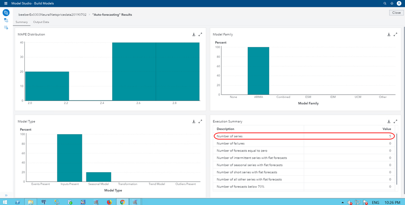Select the Summary tab

pos(21,22)
